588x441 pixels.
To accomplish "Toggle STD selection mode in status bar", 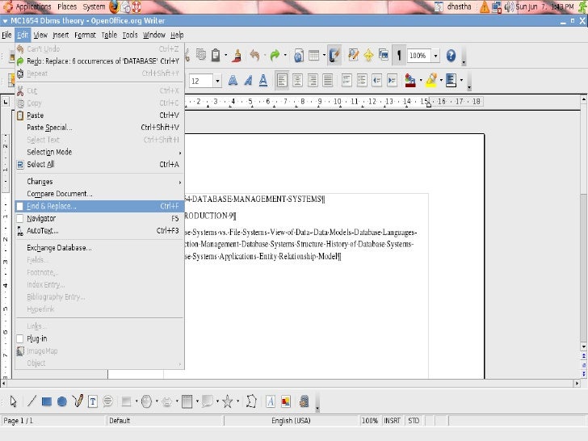I will [414, 421].
